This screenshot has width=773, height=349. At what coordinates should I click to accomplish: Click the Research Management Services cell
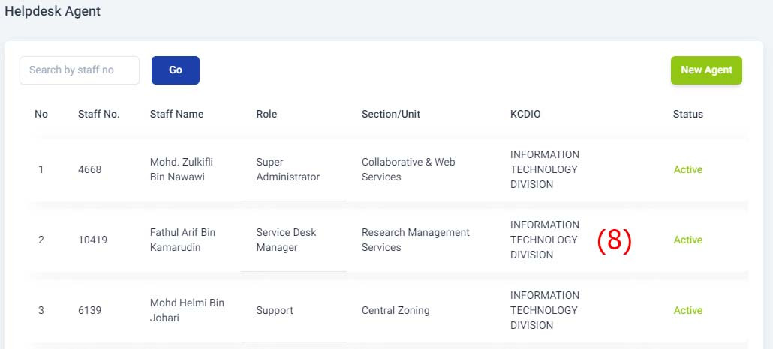click(x=416, y=240)
